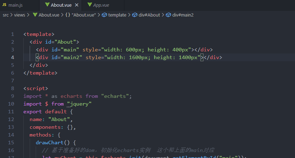Image resolution: width=295 pixels, height=158 pixels.
Task: Click the closing </template> tag
Action: 40,73
